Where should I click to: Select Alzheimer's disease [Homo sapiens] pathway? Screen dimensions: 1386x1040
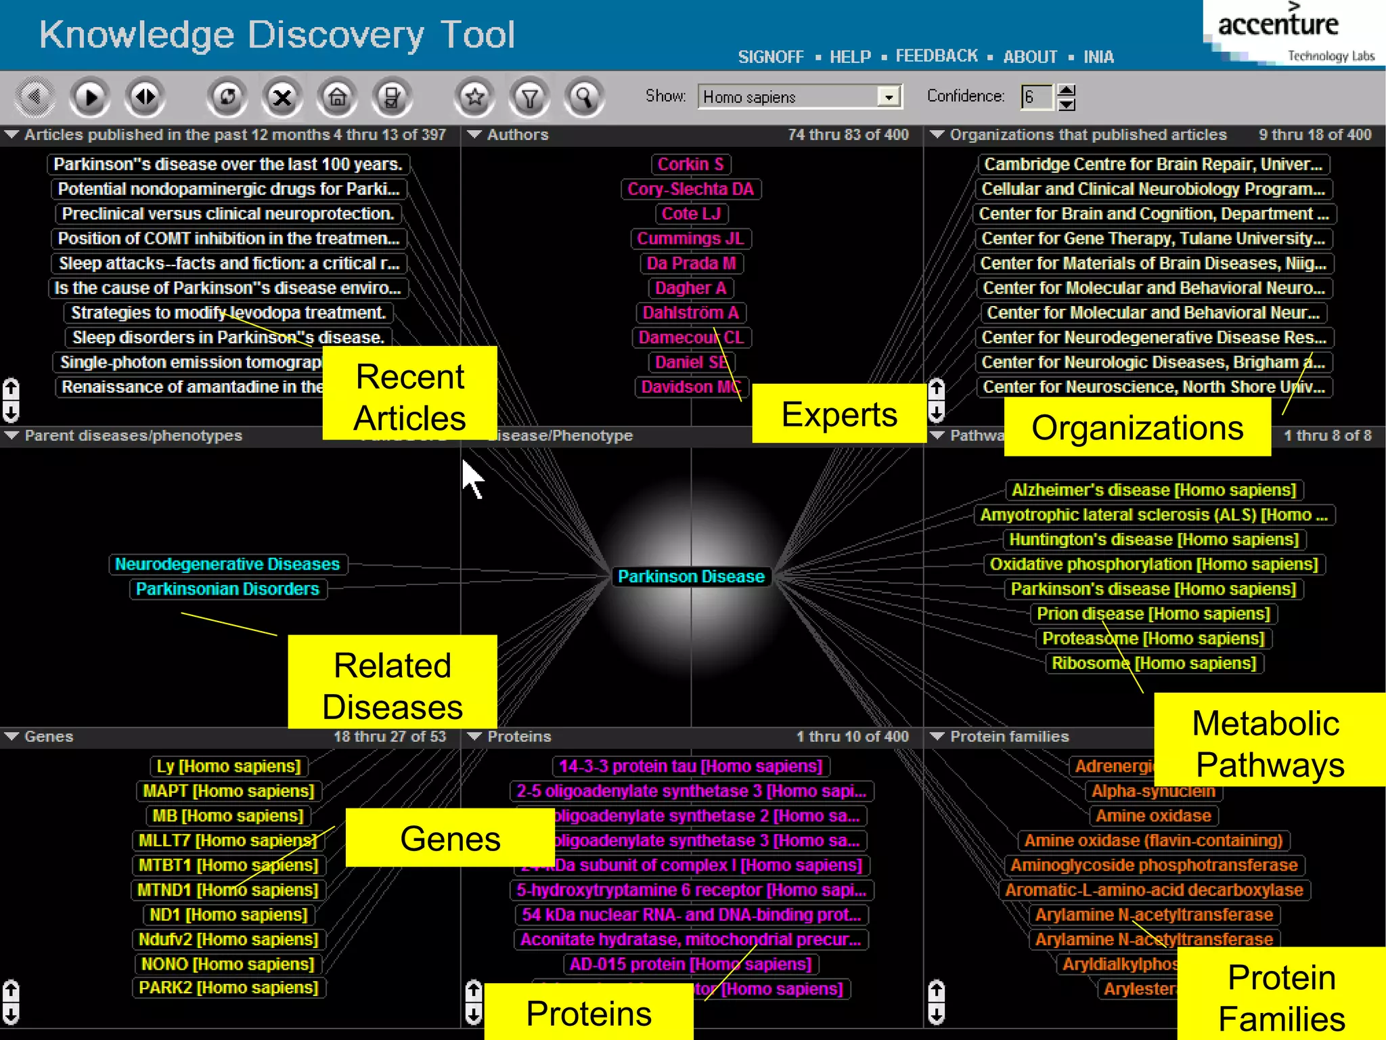point(1154,490)
